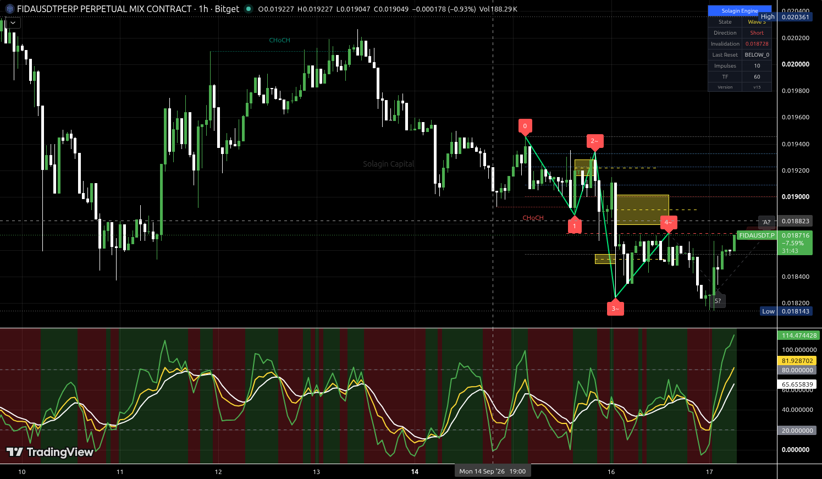Select wave label 3~ marker
The height and width of the screenshot is (479, 822).
615,309
